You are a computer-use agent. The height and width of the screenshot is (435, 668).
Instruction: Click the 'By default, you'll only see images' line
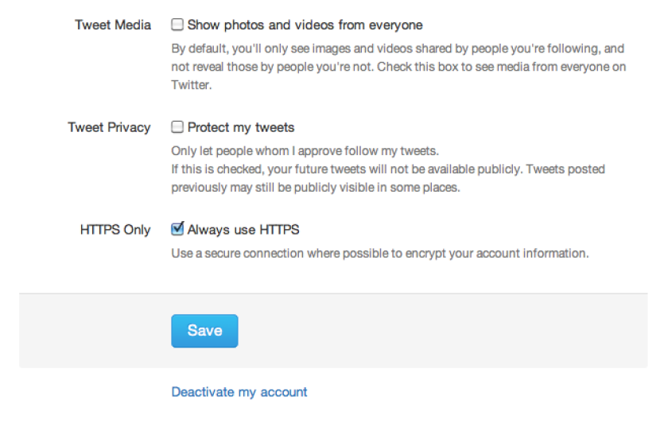398,49
